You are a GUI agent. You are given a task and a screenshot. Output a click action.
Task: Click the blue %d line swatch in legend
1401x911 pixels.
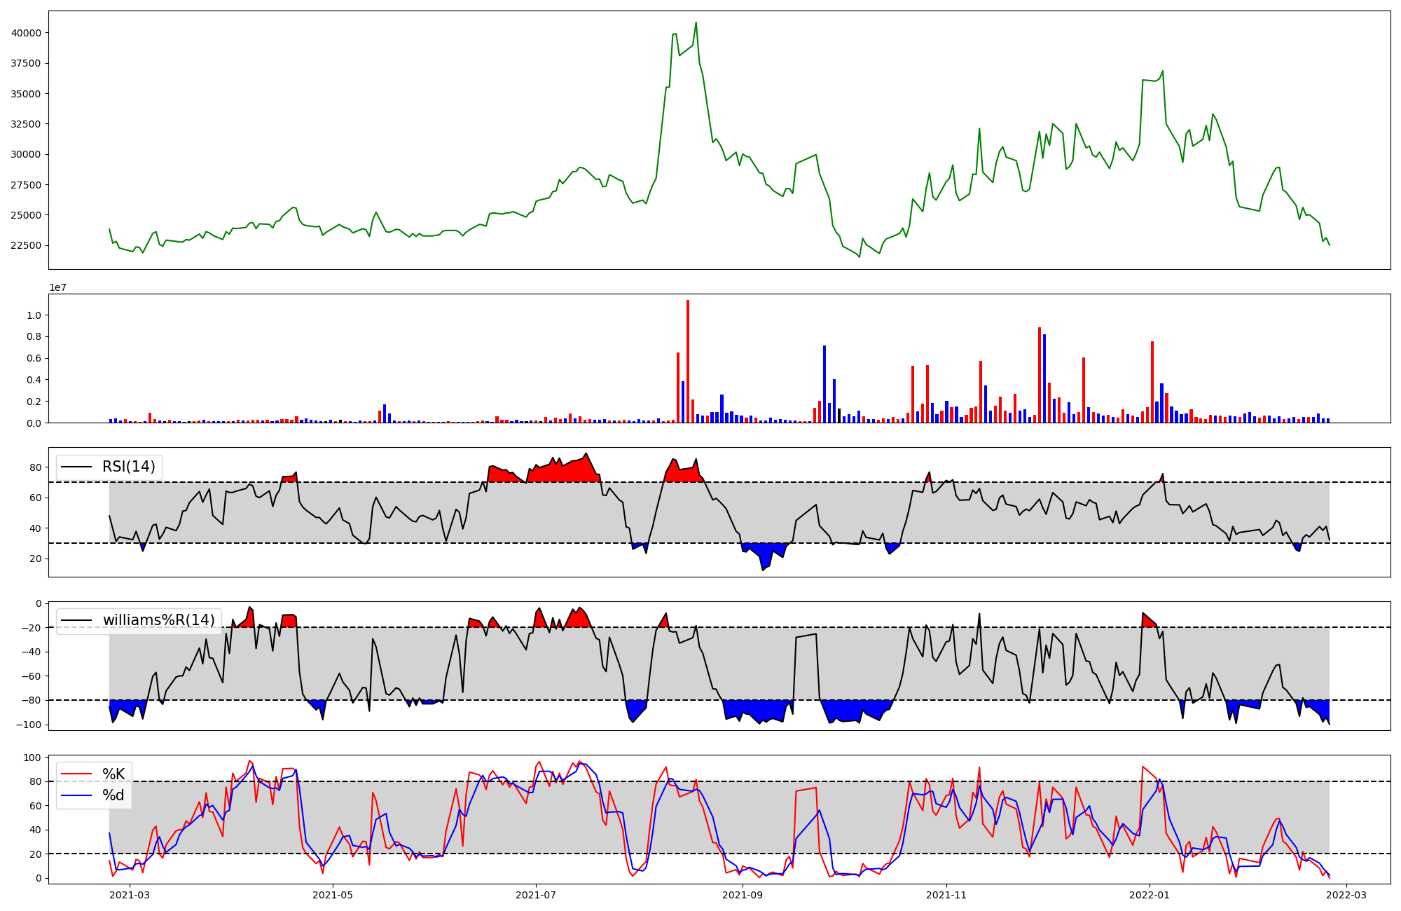pos(76,795)
